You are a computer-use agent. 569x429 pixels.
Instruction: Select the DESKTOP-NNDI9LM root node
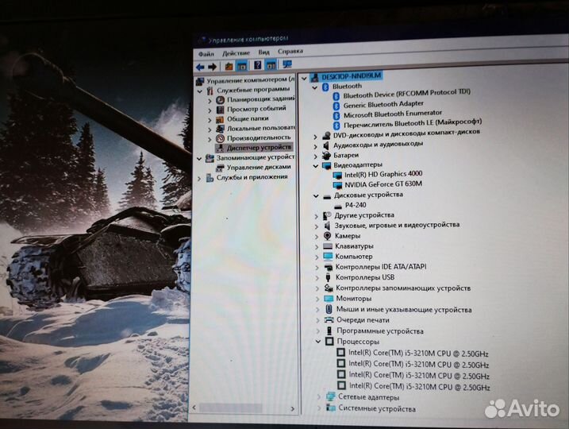tap(351, 75)
